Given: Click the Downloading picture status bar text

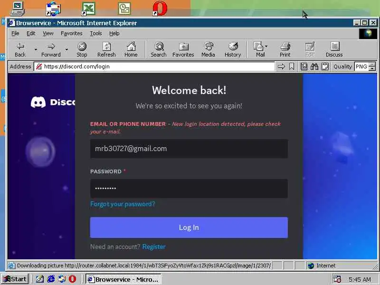Looking at the screenshot, I should tap(144, 266).
